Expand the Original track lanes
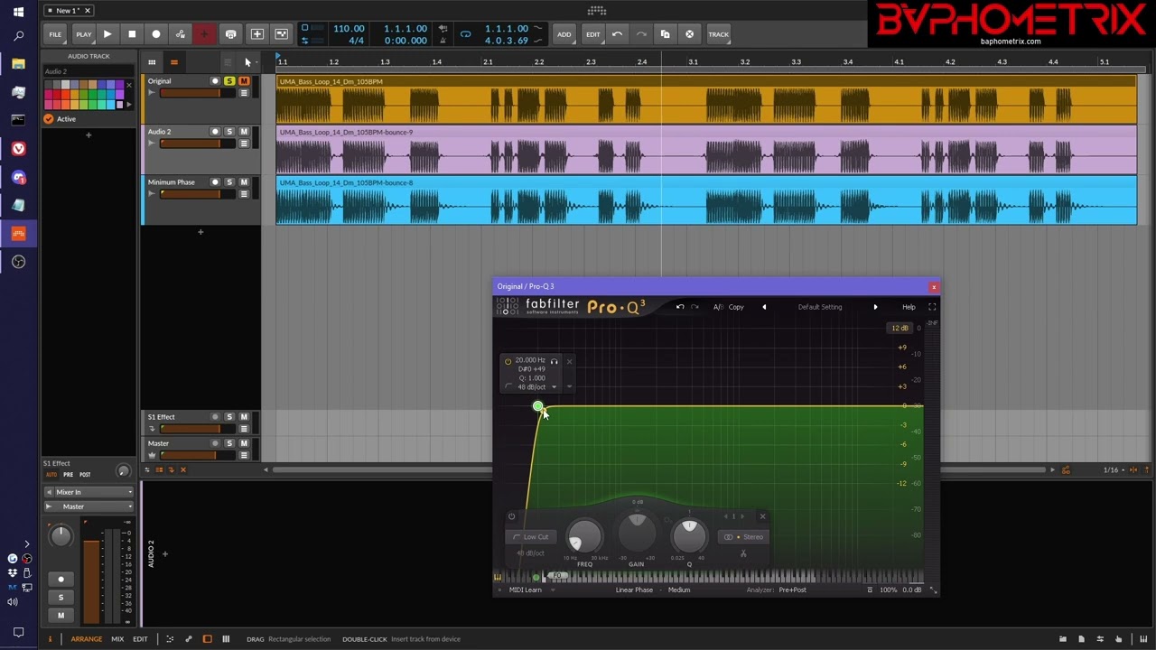 (x=152, y=93)
